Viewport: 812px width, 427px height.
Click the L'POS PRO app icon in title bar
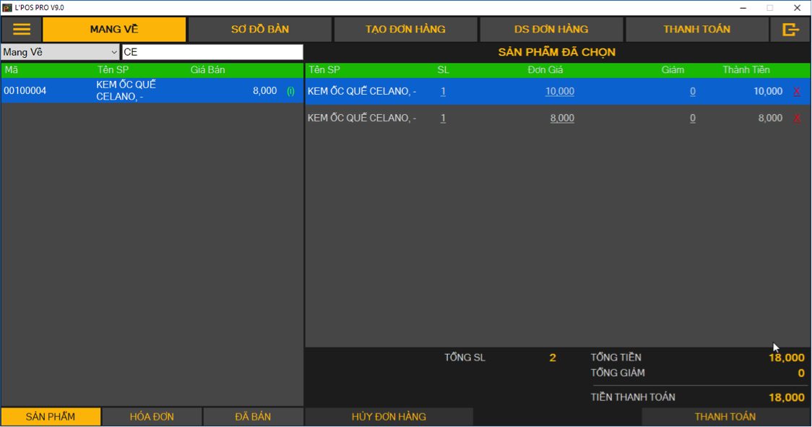pos(7,7)
